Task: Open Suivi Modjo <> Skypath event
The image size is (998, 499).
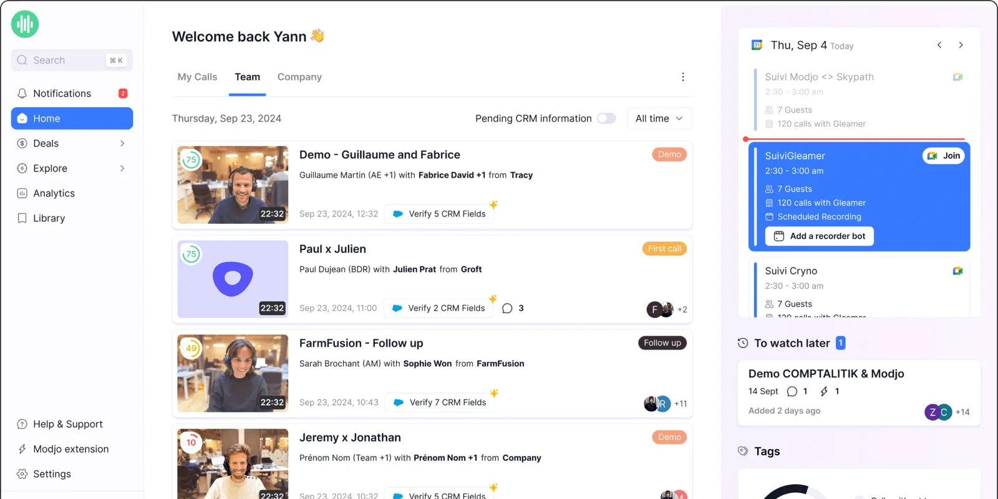Action: click(860, 100)
